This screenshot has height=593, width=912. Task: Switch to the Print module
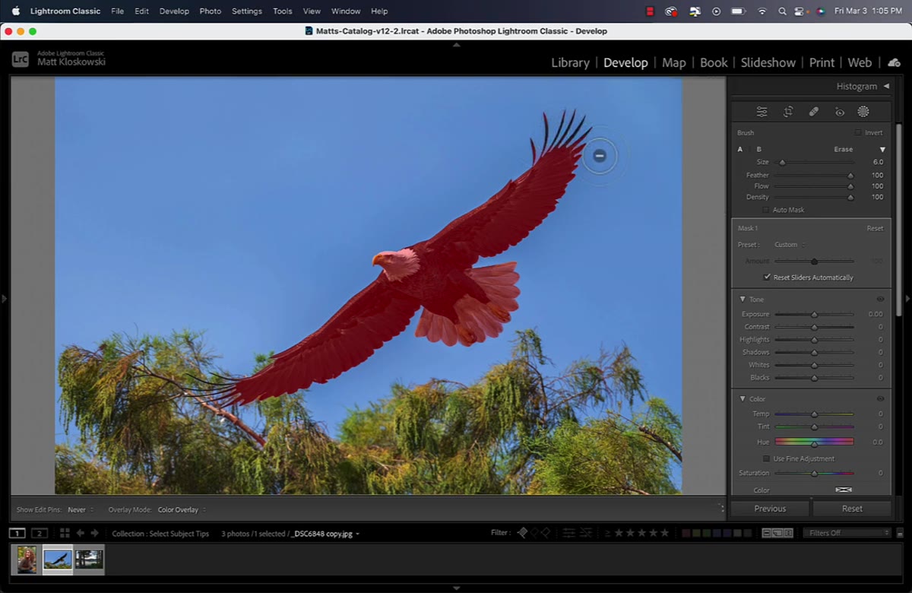[x=822, y=62]
